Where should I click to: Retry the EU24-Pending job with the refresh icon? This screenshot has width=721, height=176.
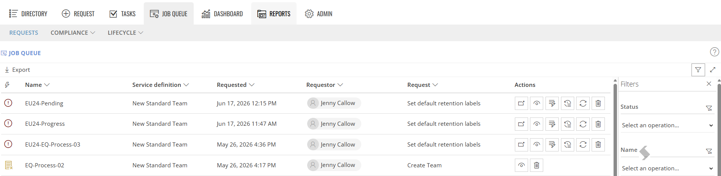click(x=583, y=103)
